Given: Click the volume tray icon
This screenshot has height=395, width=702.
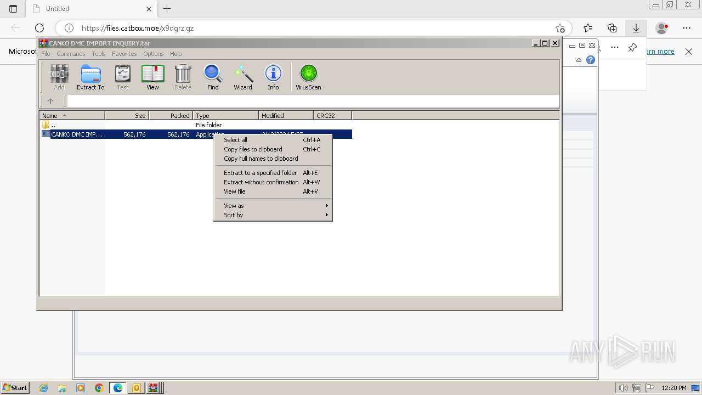Looking at the screenshot, I should [624, 388].
